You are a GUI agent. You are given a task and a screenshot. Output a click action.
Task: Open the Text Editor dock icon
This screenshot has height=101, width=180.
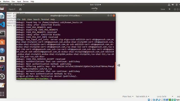tap(3, 85)
